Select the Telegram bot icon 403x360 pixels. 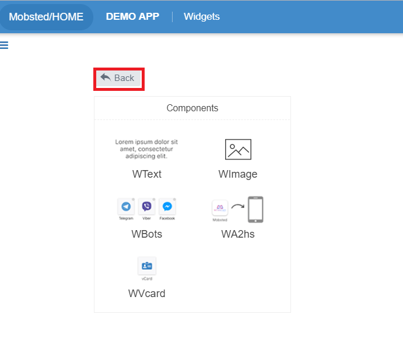(x=126, y=207)
